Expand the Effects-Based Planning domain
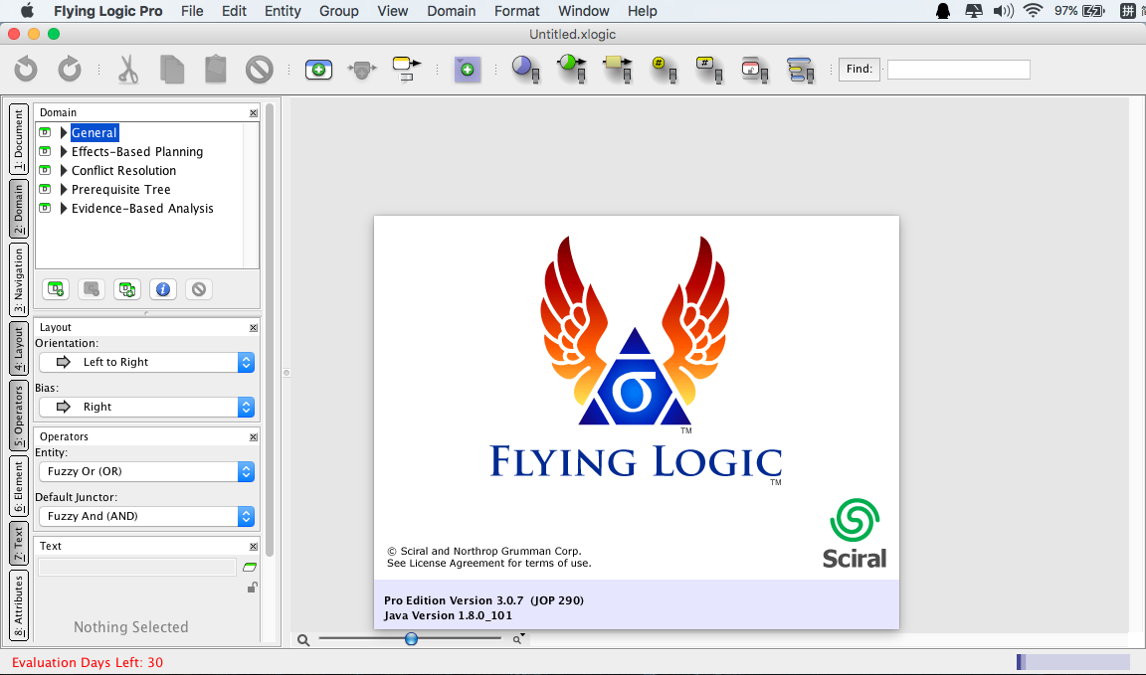The image size is (1146, 675). (x=64, y=152)
